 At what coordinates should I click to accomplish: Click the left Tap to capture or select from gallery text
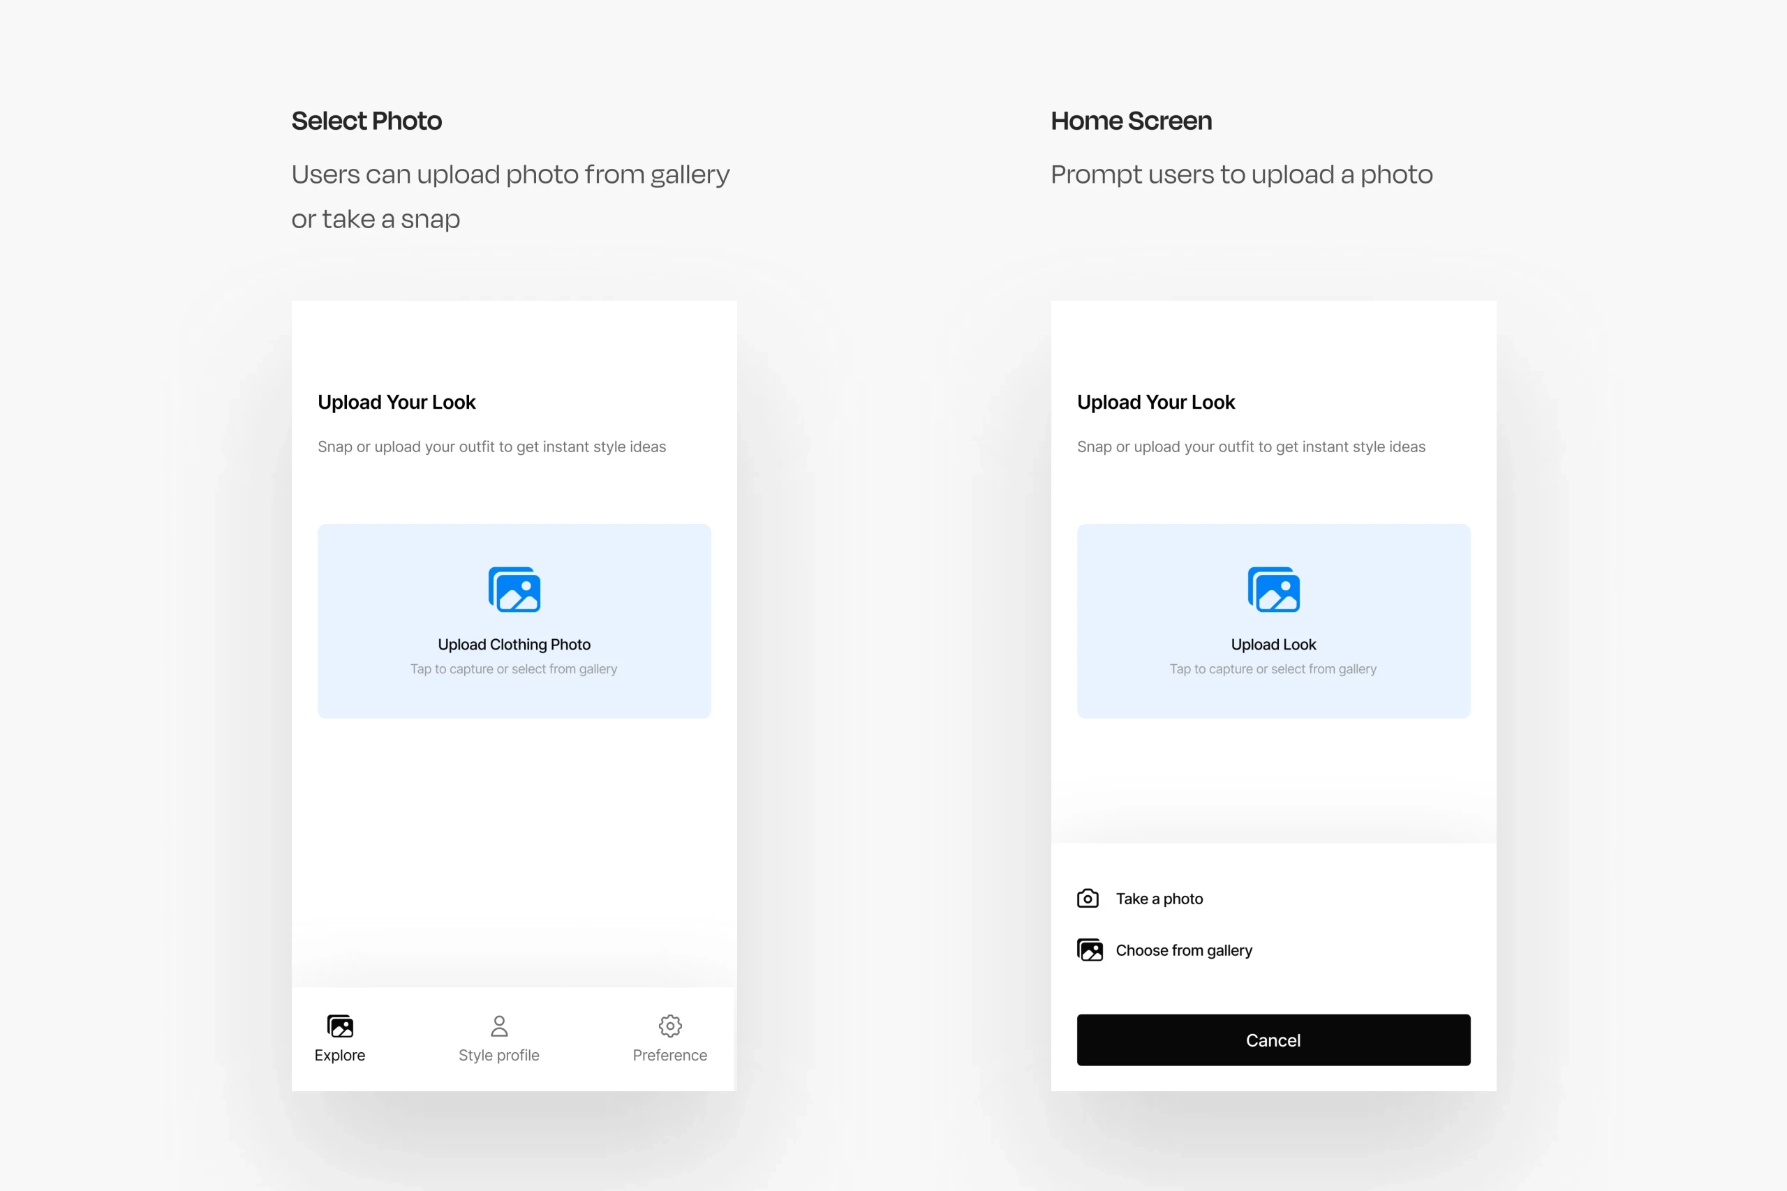[514, 669]
